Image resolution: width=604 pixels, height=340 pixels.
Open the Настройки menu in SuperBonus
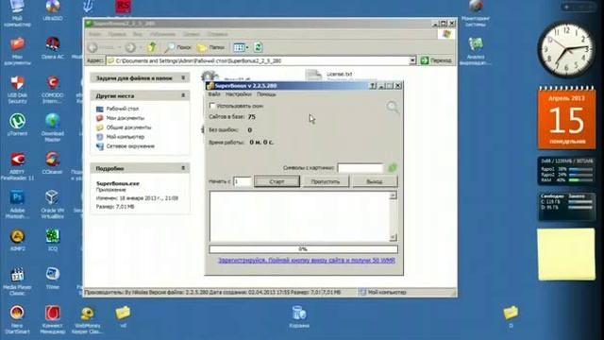click(239, 94)
